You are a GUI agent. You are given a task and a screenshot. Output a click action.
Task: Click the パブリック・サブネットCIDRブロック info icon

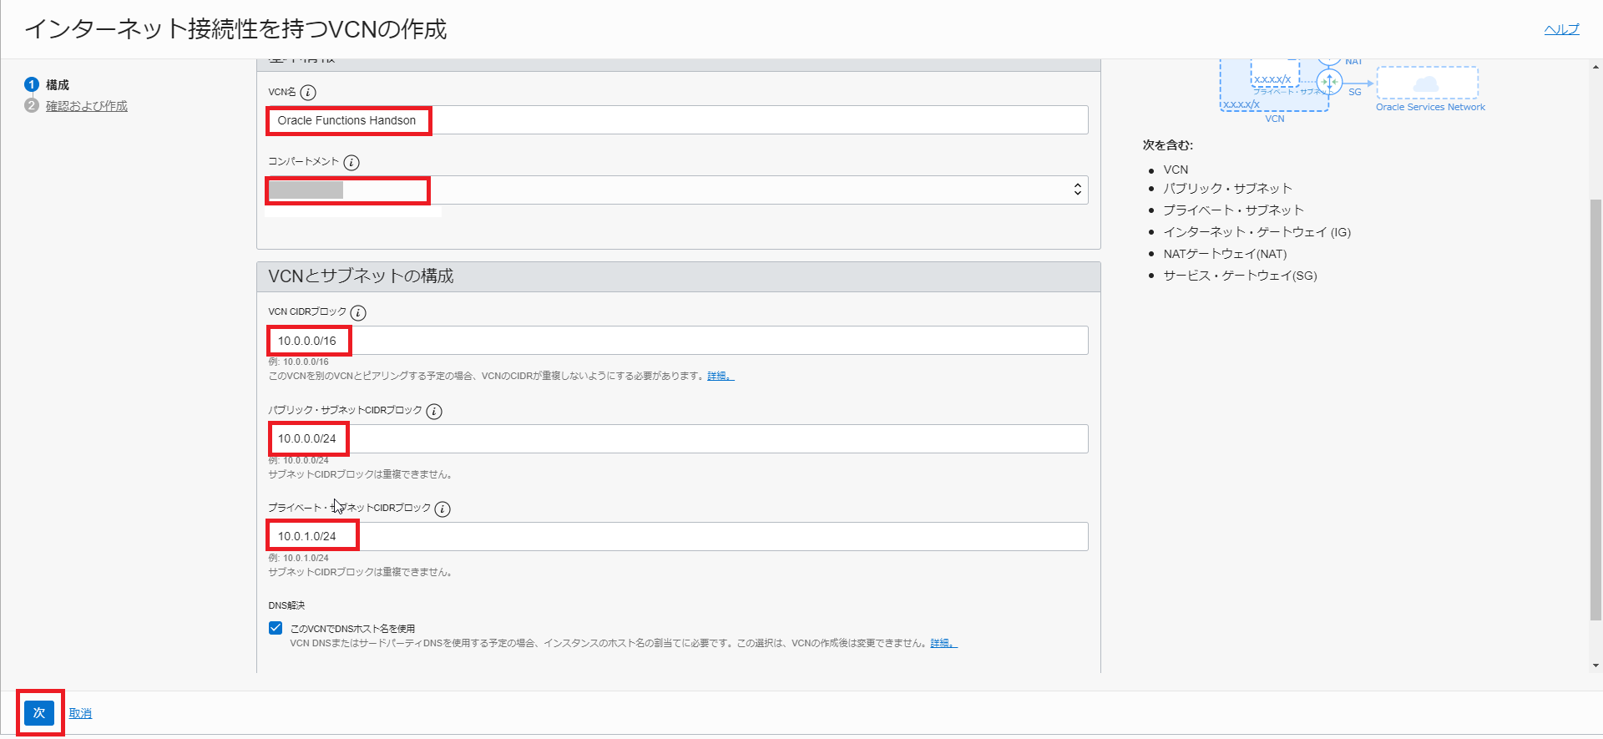tap(434, 412)
